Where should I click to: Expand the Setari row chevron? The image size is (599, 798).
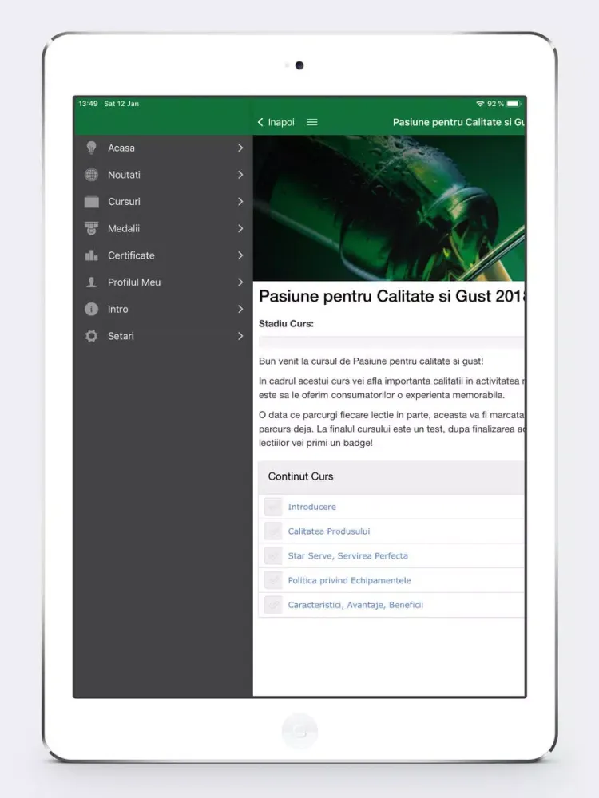240,336
